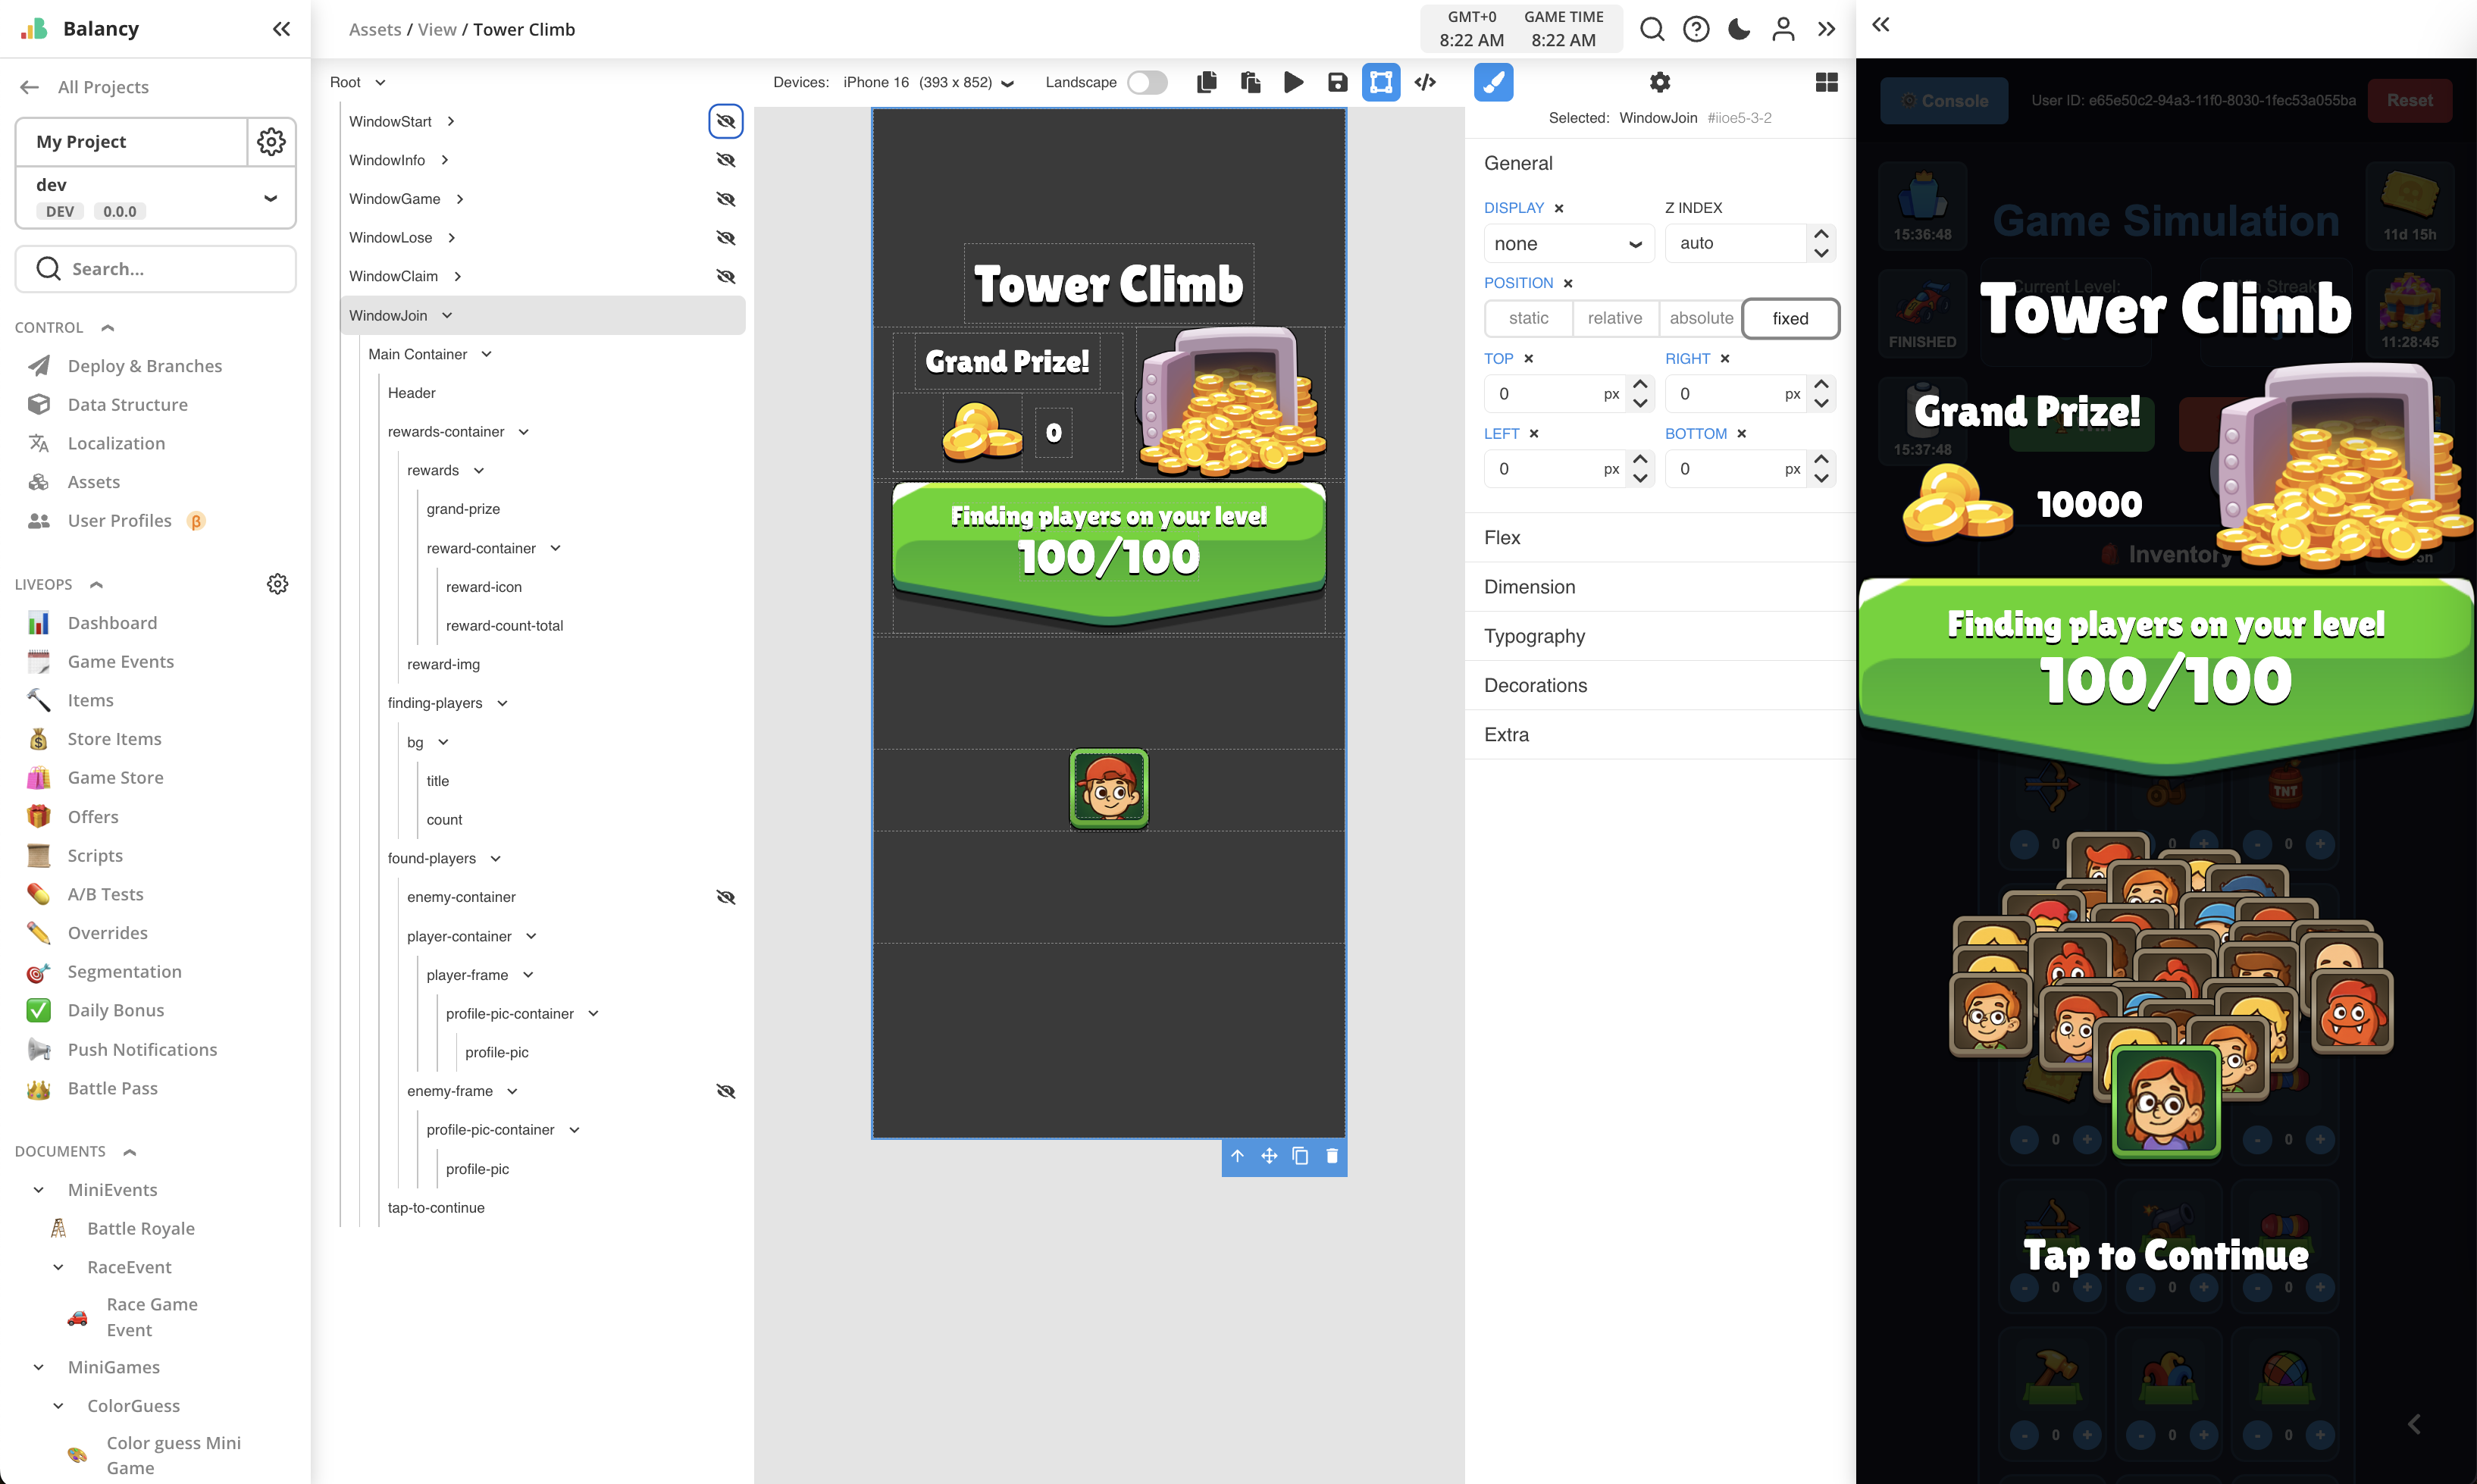Increase the Z INDEX stepper
Viewport: 2477px width, 1484px height.
(1821, 234)
